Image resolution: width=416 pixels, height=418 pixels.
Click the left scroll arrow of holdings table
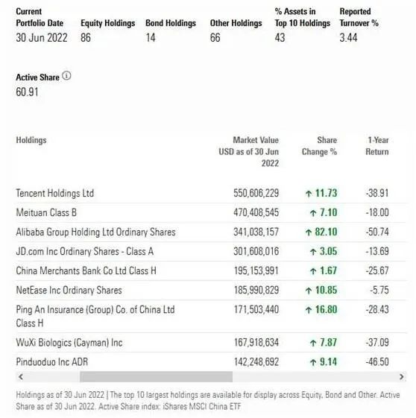coord(21,377)
